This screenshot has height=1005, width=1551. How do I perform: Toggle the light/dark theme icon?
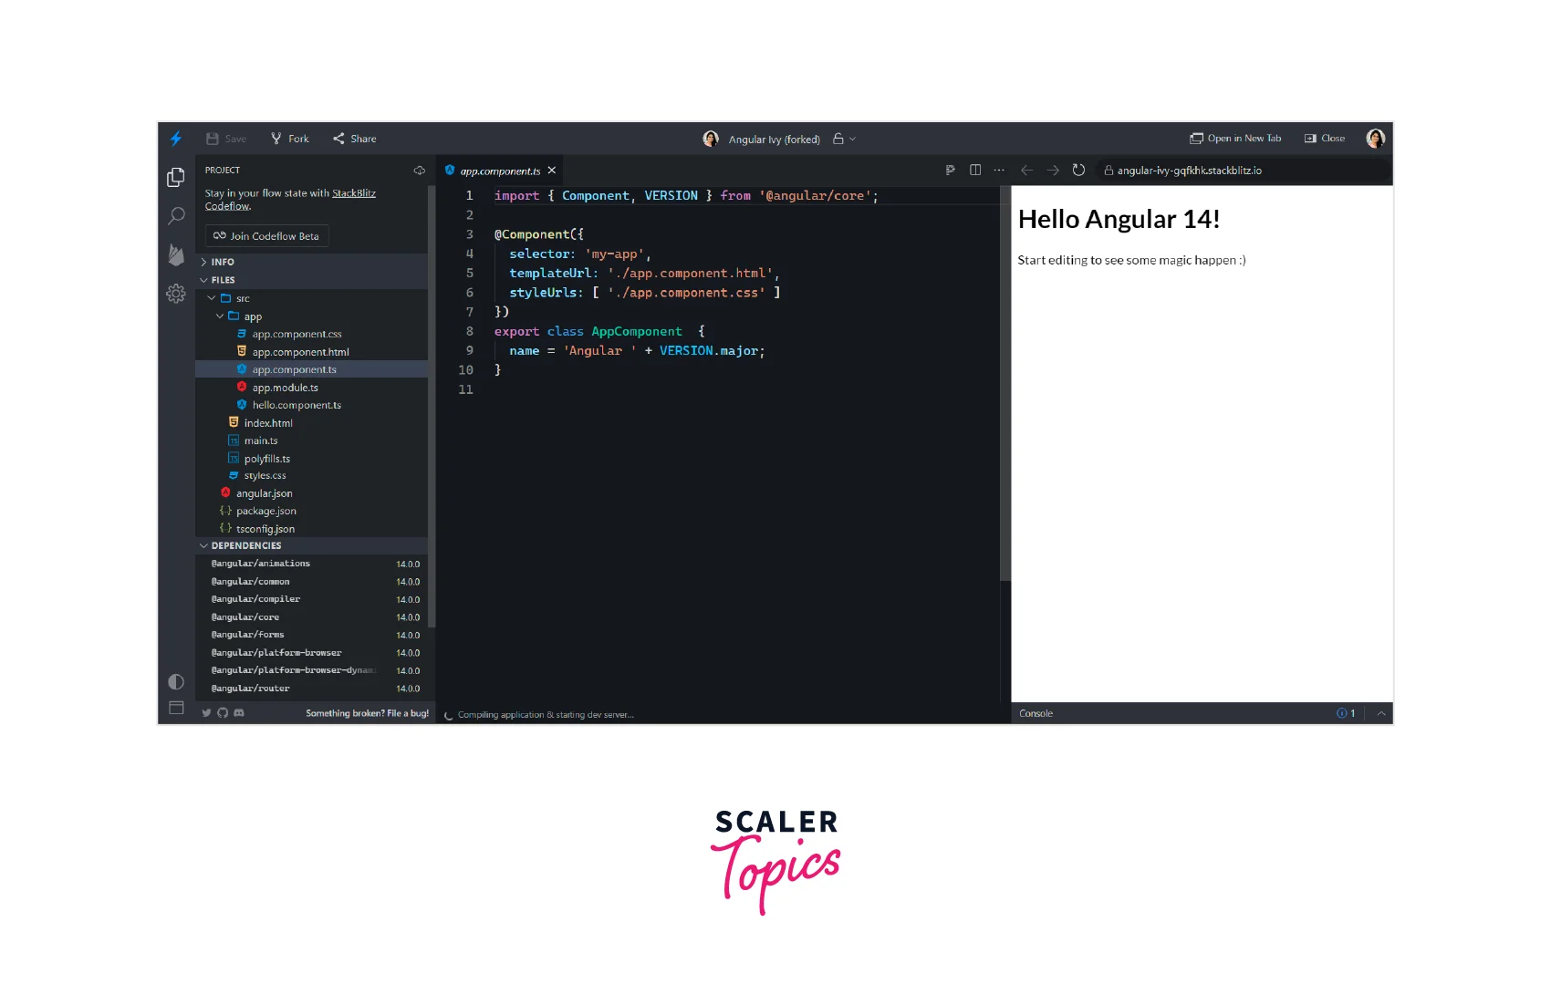[x=176, y=682]
